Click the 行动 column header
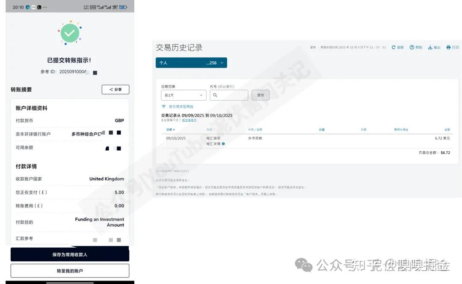 (209, 129)
